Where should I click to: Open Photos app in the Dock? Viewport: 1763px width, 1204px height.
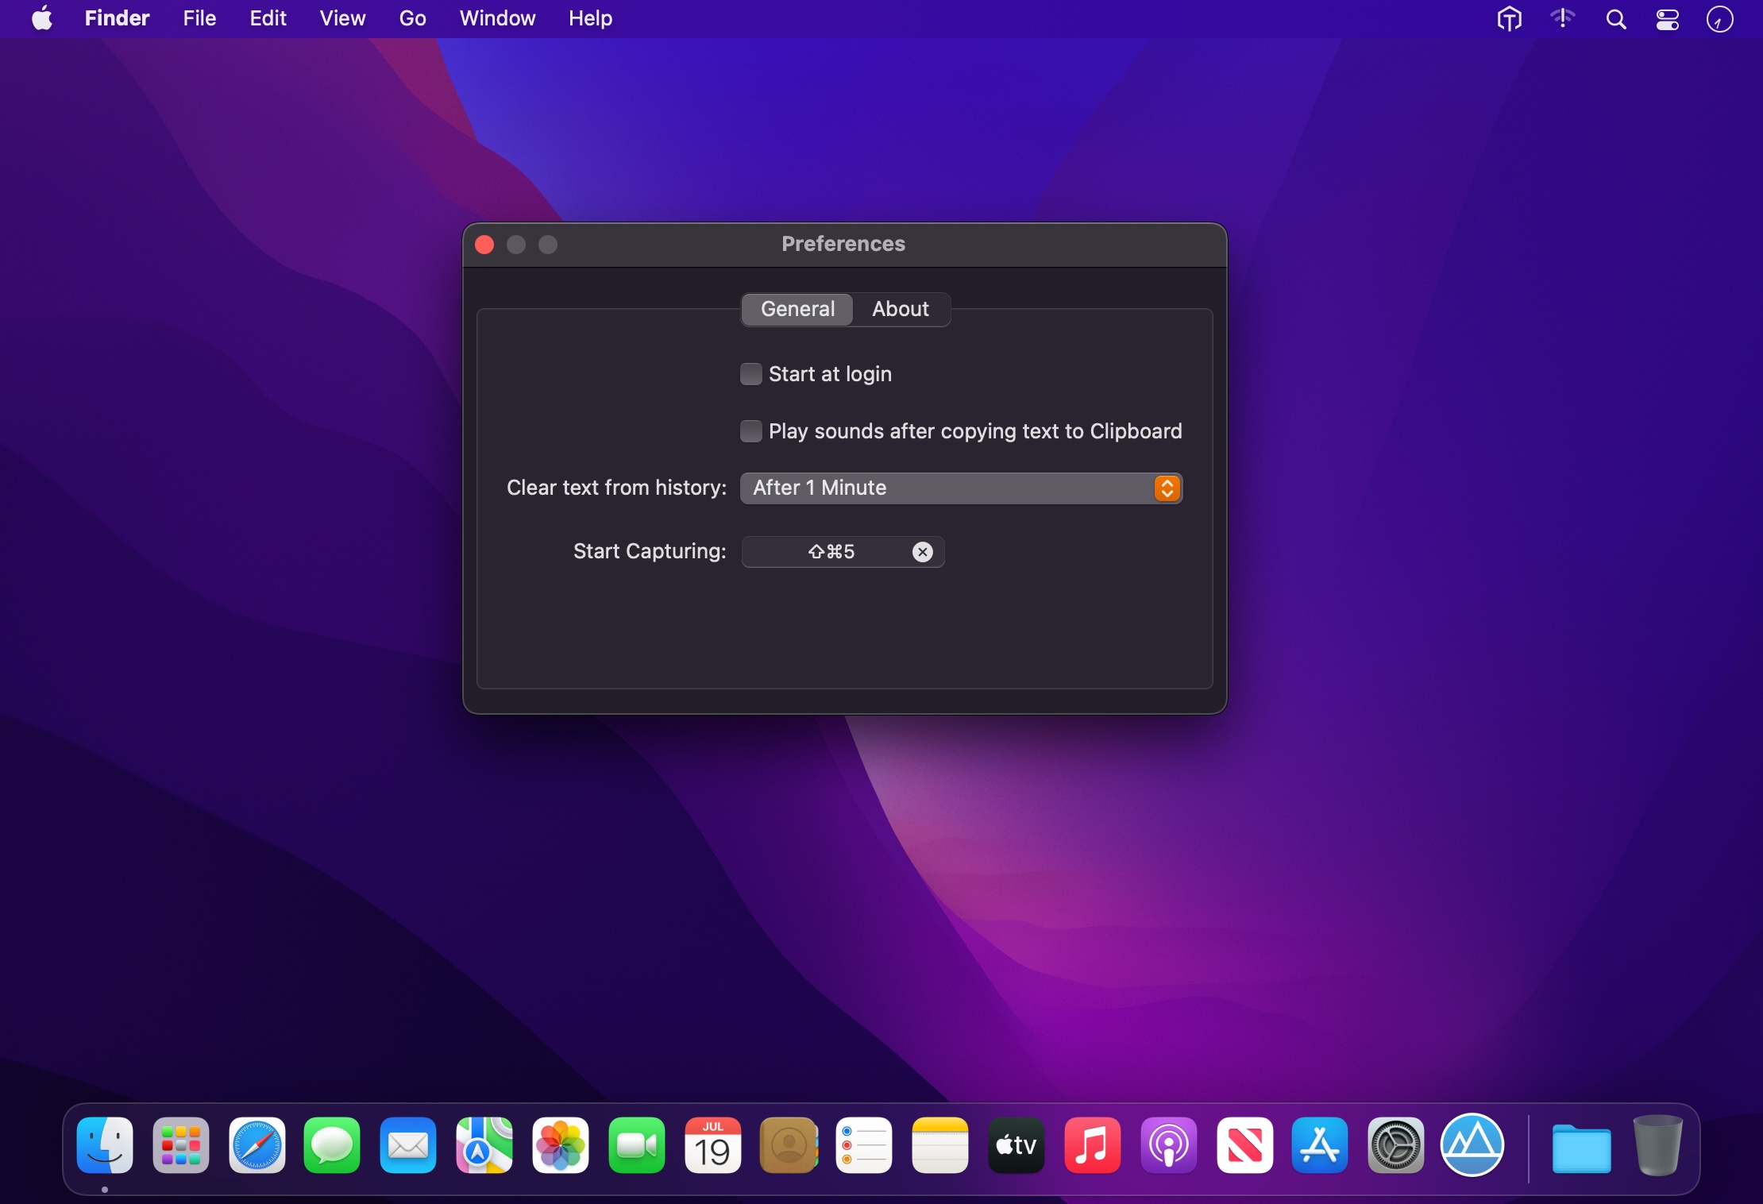point(561,1145)
